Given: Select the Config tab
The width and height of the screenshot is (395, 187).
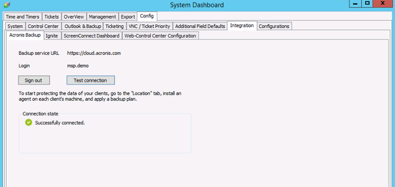Looking at the screenshot, I should (x=147, y=16).
